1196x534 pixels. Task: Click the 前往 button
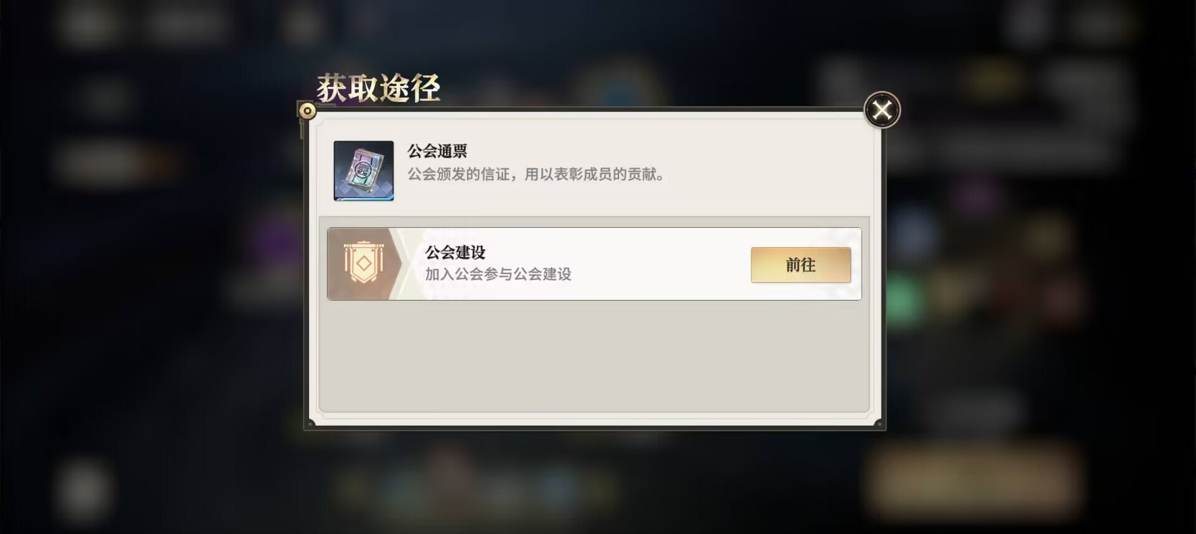click(x=800, y=265)
